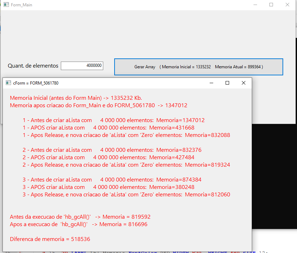Click the cForm window title icon
The height and width of the screenshot is (253, 297).
[8, 83]
